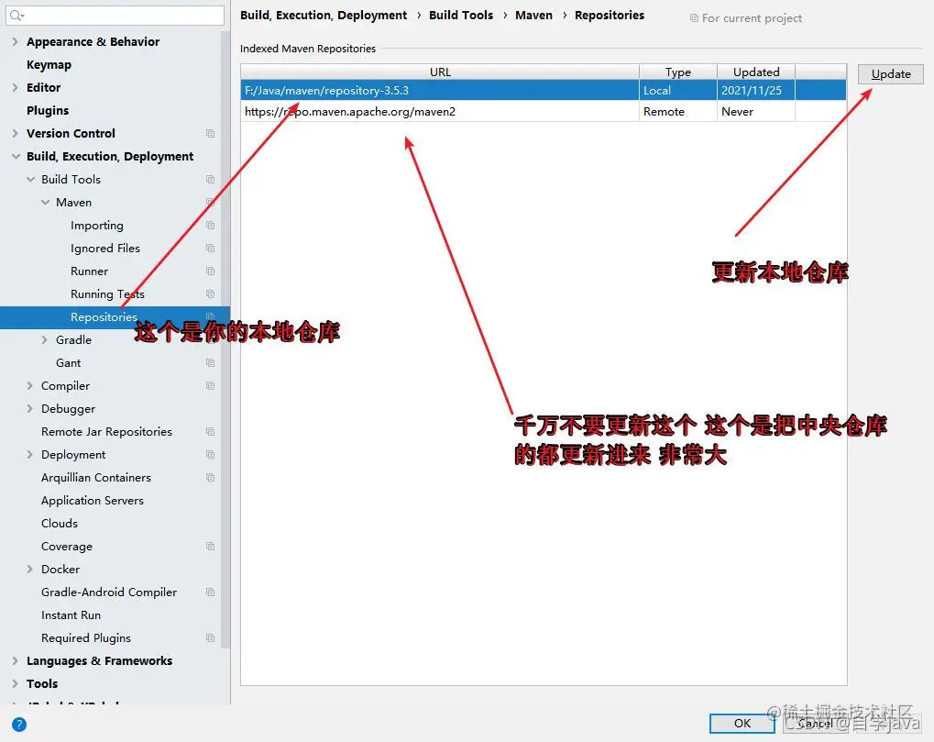Click the settings search input field
934x742 pixels.
115,15
